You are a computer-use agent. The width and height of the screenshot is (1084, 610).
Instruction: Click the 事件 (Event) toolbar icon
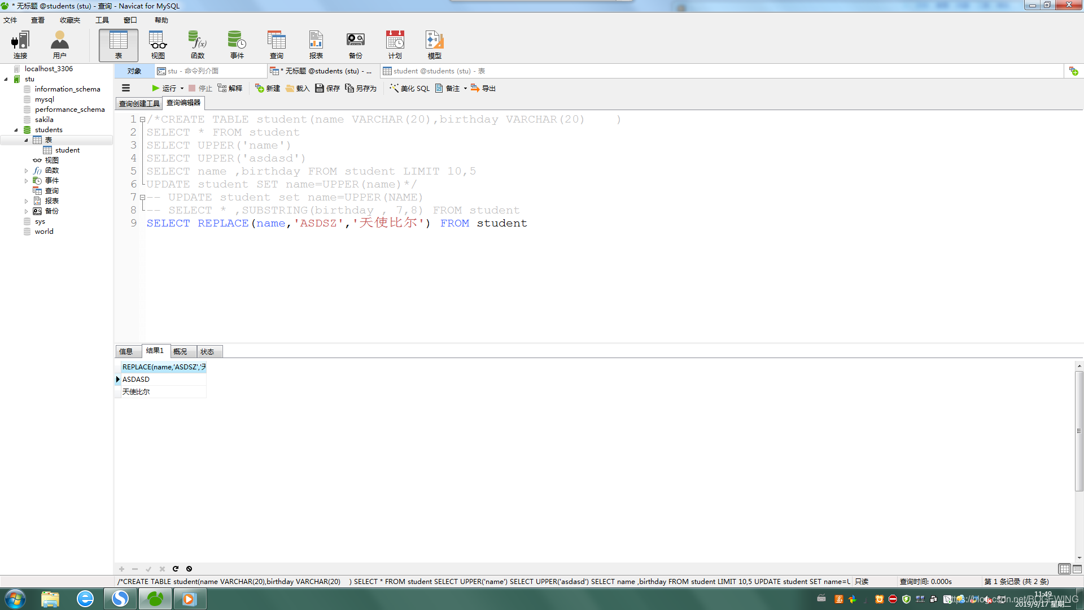(237, 45)
